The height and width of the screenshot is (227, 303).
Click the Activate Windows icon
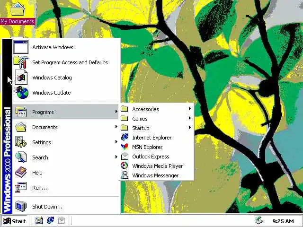(21, 47)
